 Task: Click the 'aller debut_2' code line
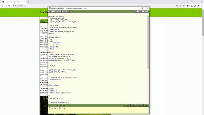54,85
